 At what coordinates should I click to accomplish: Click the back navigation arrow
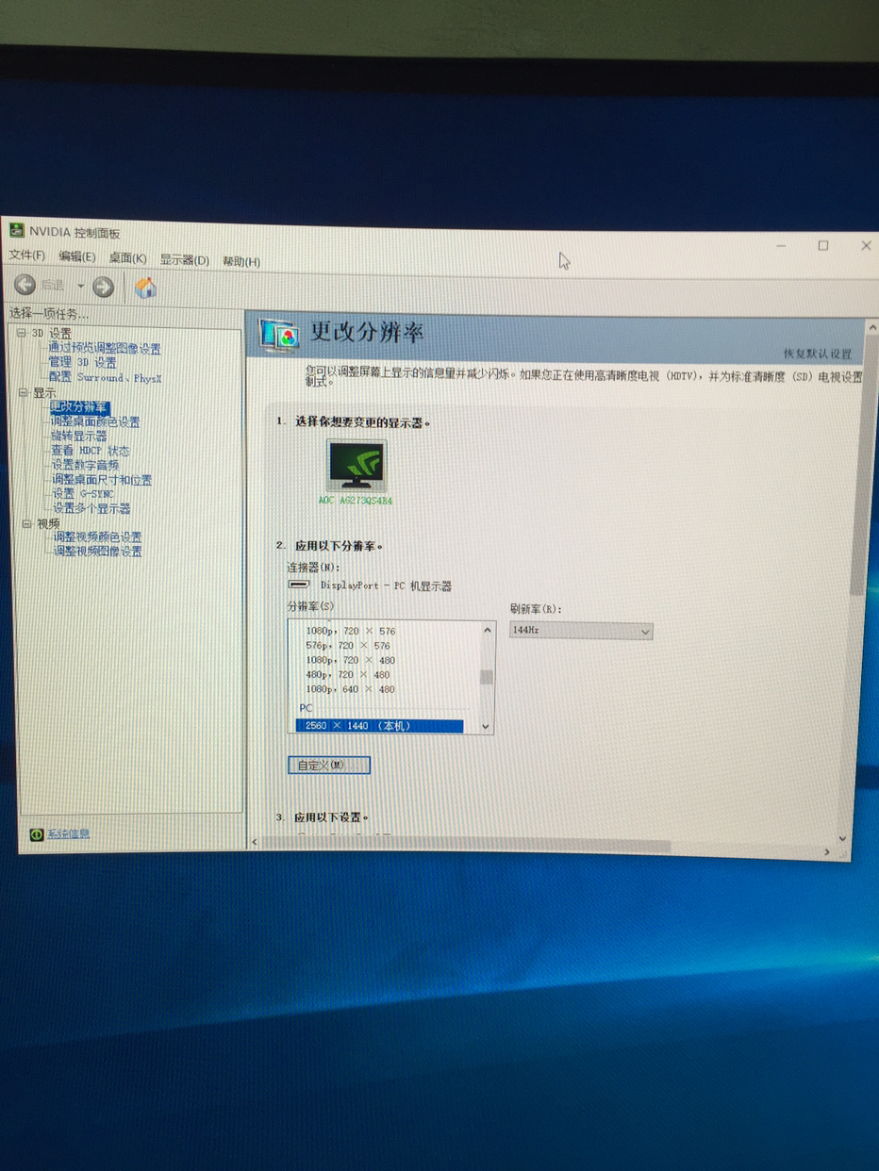(24, 287)
